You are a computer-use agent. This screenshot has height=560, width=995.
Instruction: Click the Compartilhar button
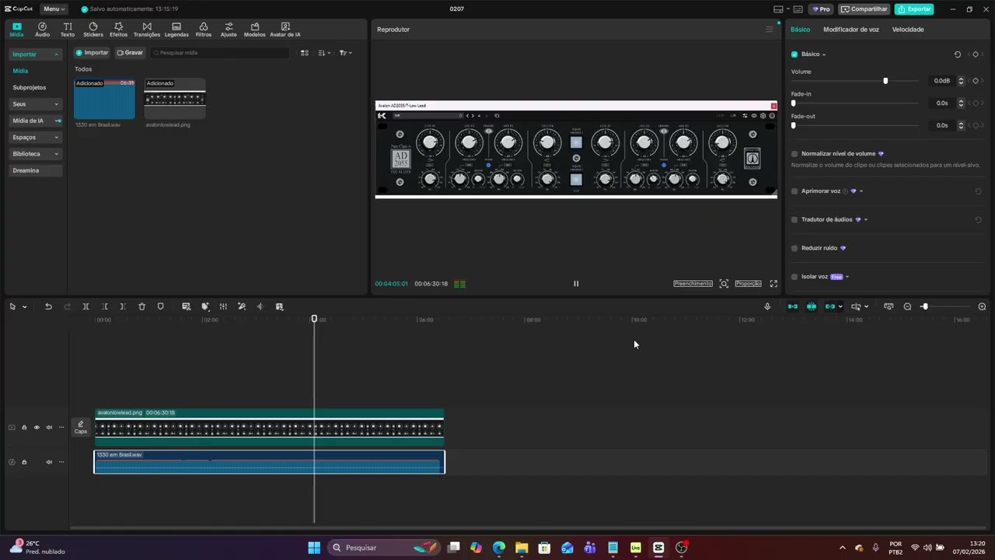click(864, 9)
